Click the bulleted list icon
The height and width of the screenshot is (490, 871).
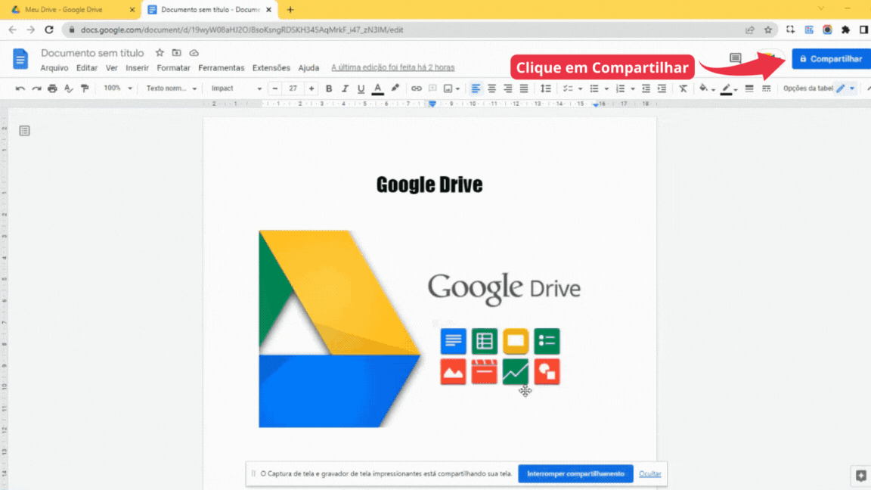594,88
